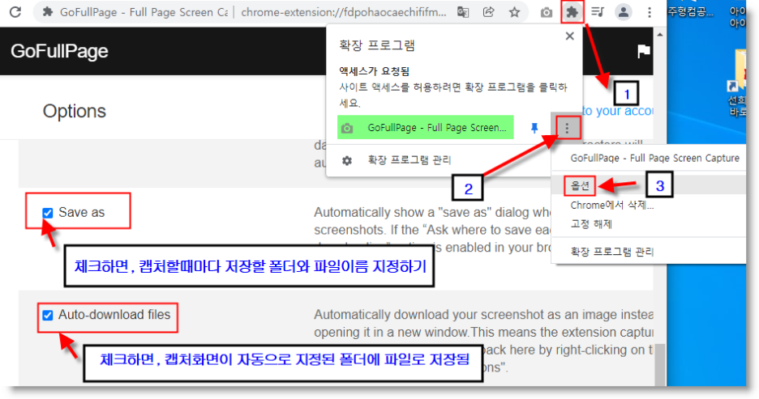Screen dimensions: 759x399
Task: Toggle the Save as checkbox
Action: coord(47,213)
